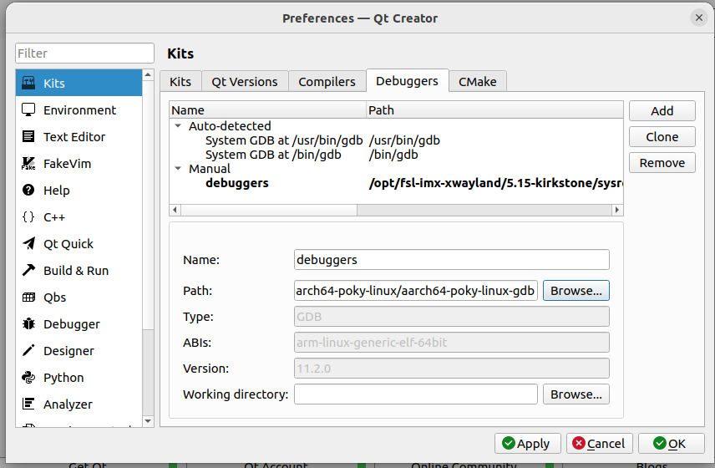Open the CMake tab
The height and width of the screenshot is (468, 715).
click(478, 81)
